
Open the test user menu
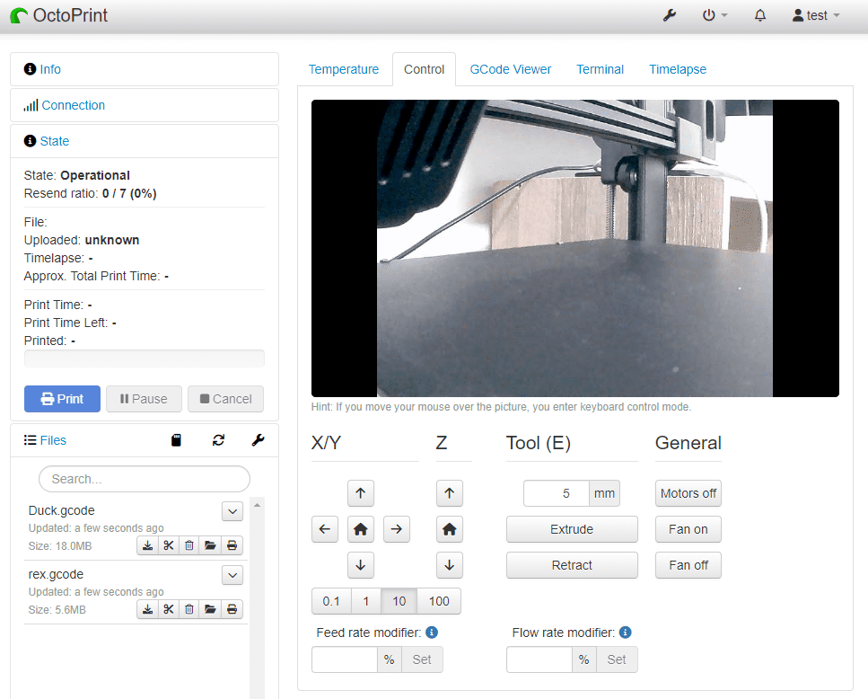pyautogui.click(x=814, y=15)
